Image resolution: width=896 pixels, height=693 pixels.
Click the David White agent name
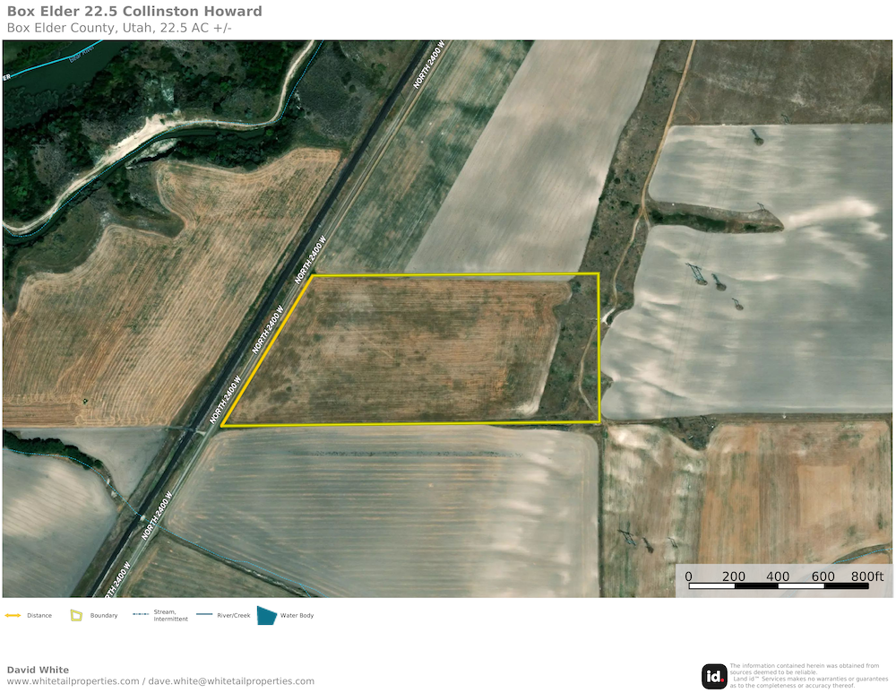point(38,670)
